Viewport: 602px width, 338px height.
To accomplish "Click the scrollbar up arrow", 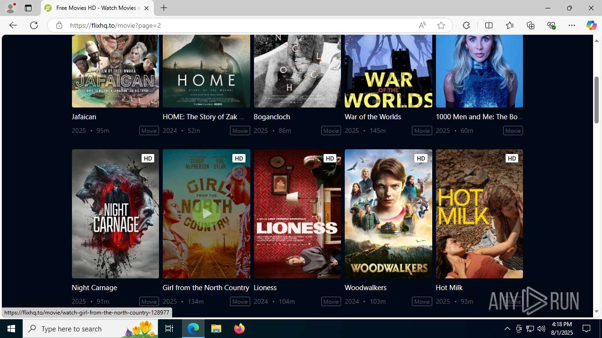I will point(596,40).
